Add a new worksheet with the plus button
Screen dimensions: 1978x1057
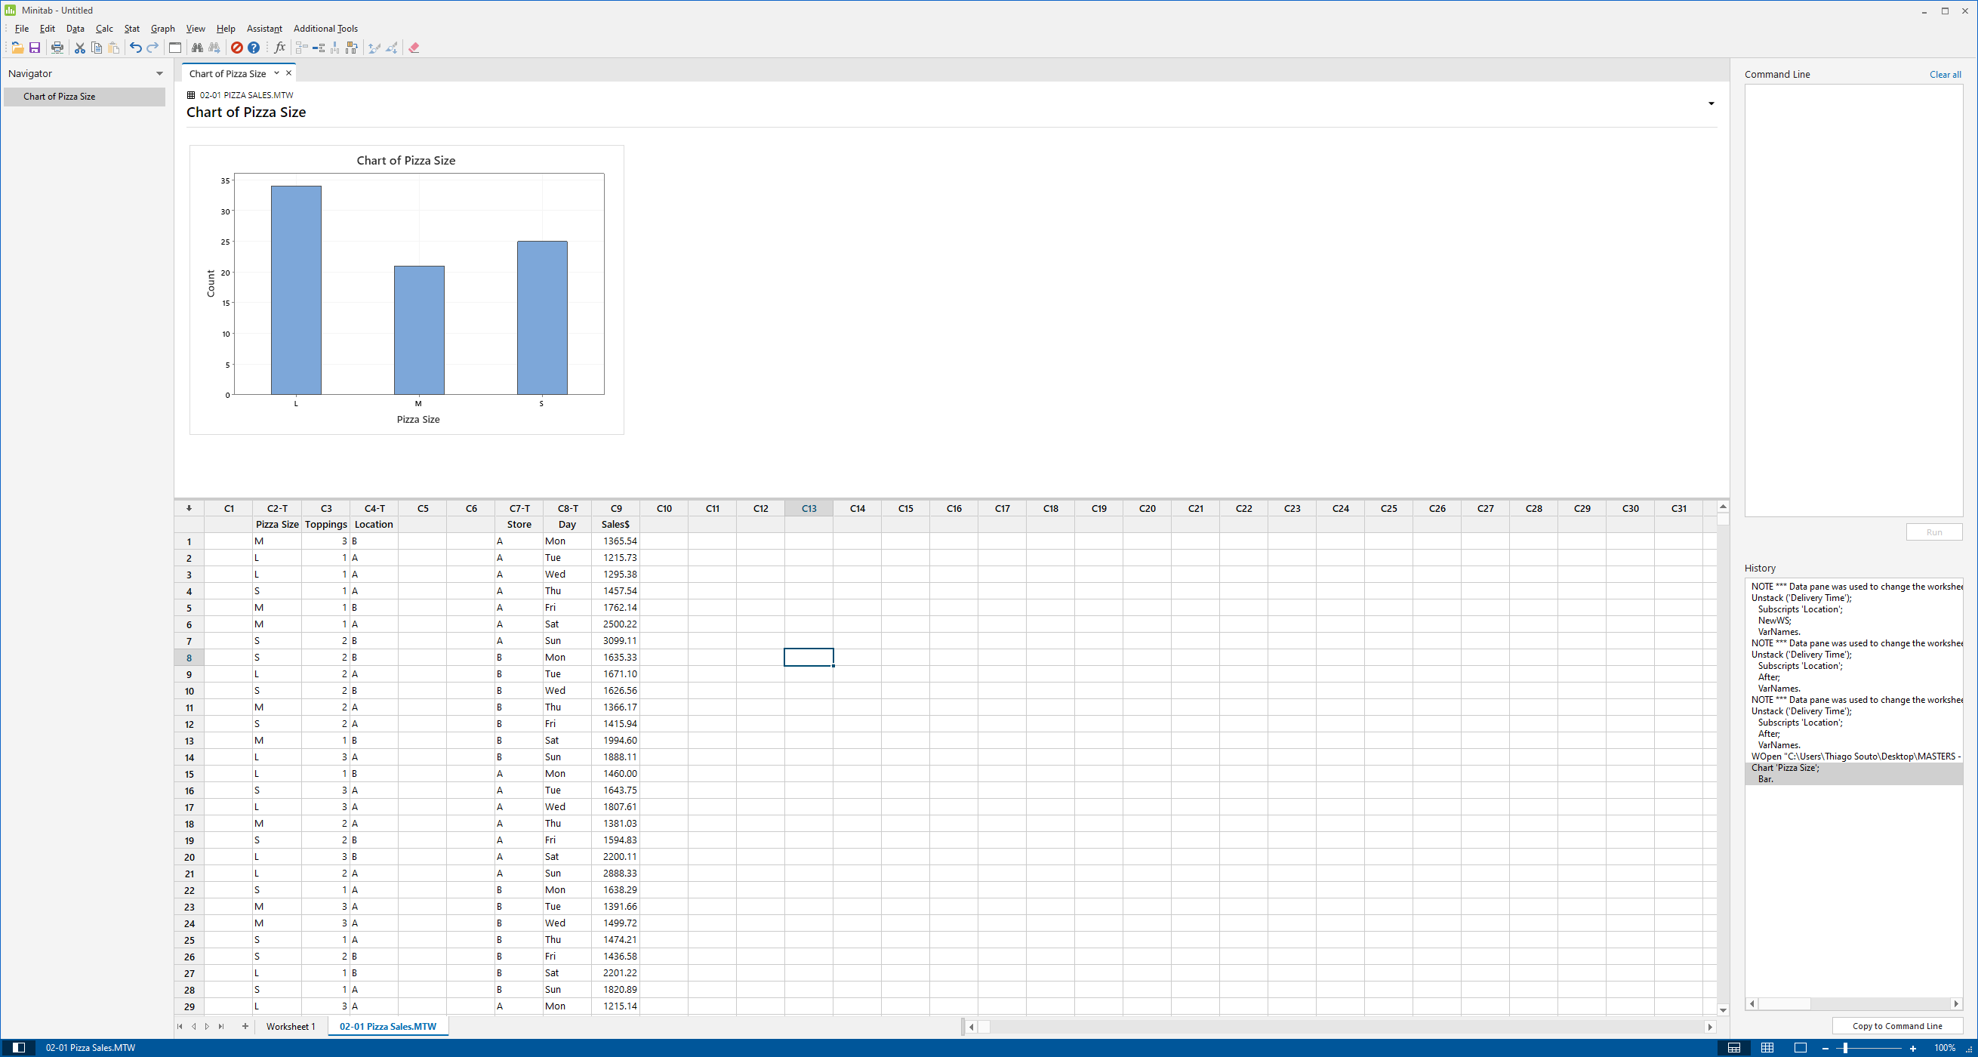click(x=245, y=1026)
